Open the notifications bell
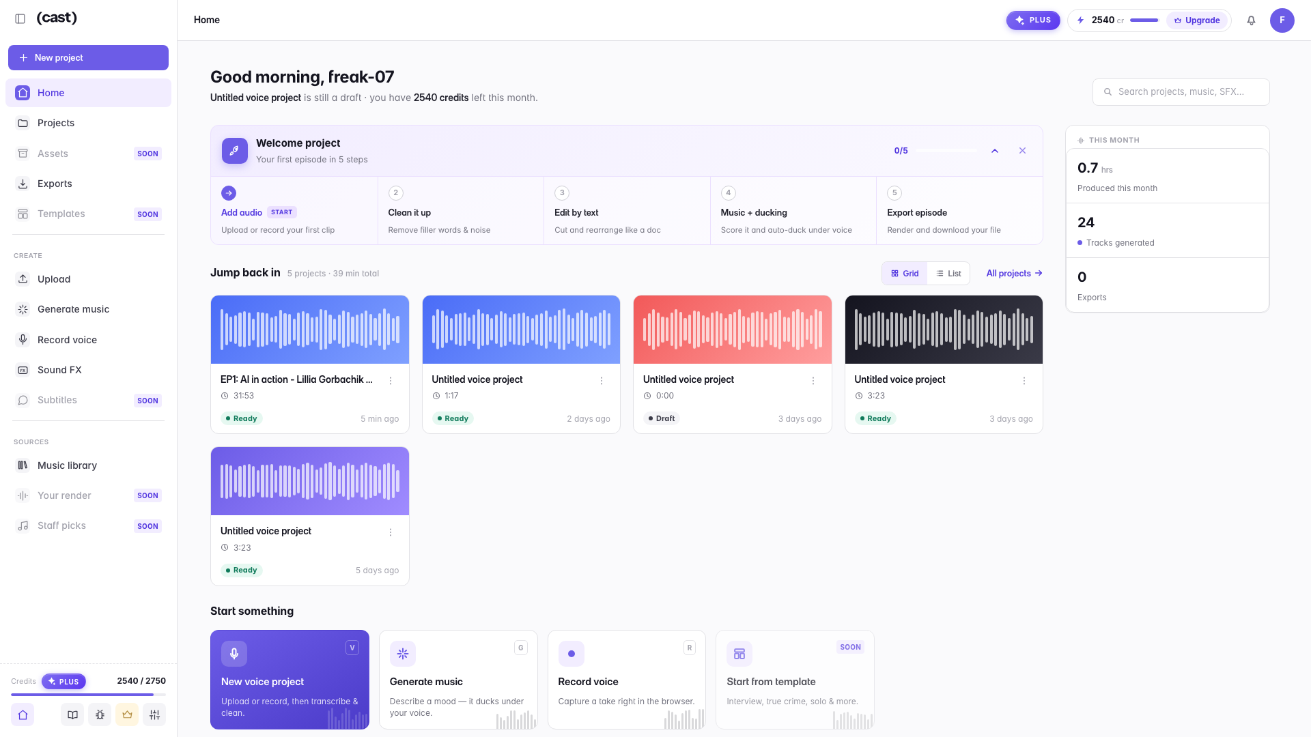Viewport: 1311px width, 737px height. tap(1251, 20)
